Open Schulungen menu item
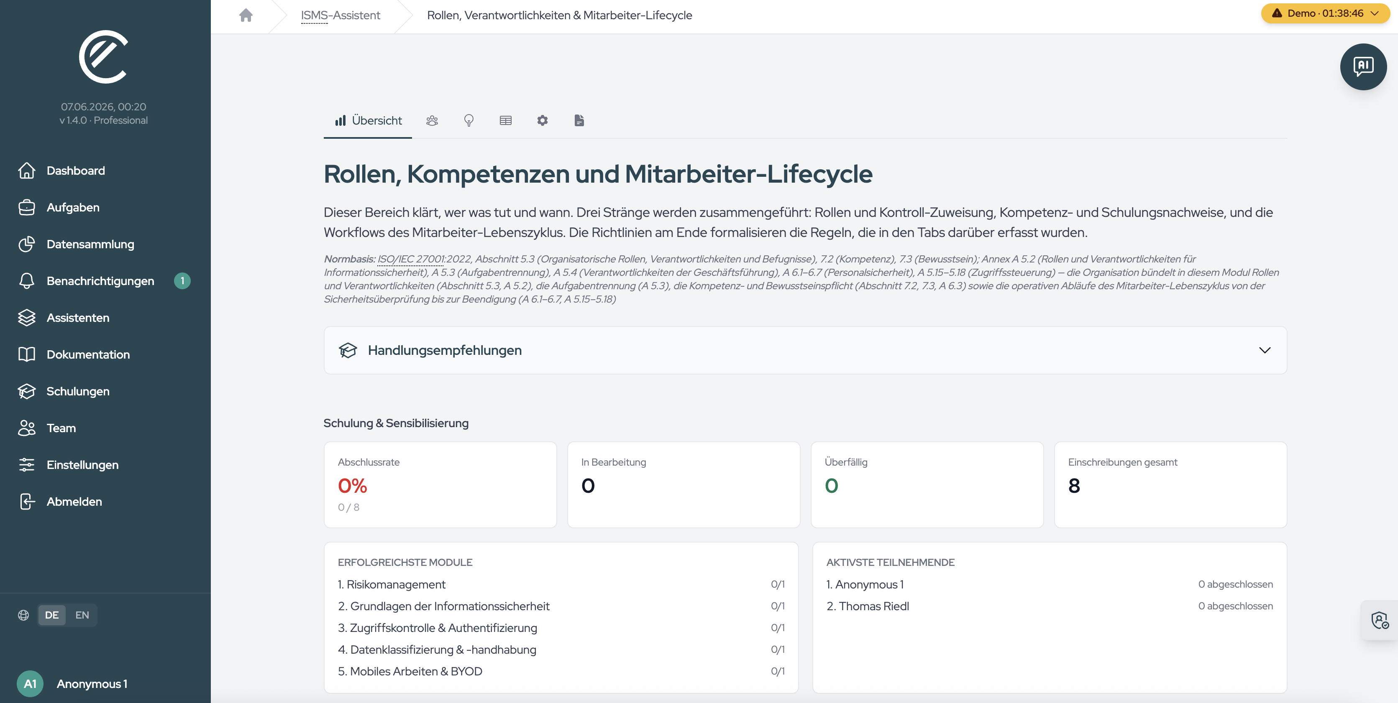Image resolution: width=1398 pixels, height=703 pixels. (x=78, y=391)
